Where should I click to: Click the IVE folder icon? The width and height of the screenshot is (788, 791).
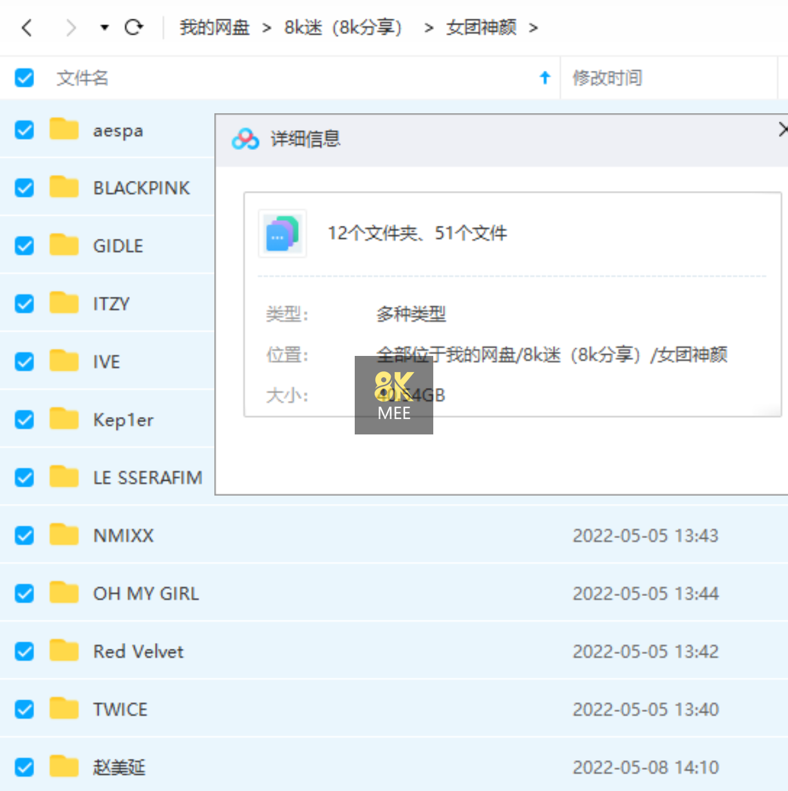[64, 360]
